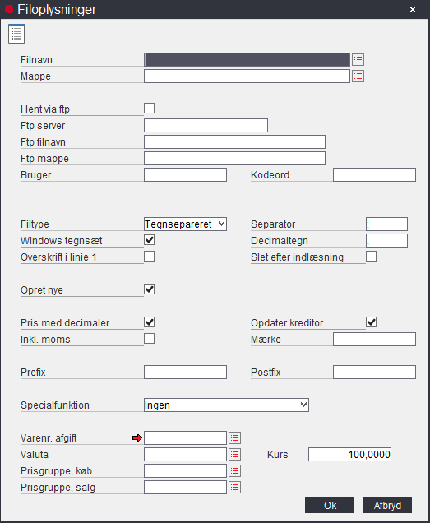Click the Ftp server input field
The height and width of the screenshot is (523, 430).
206,126
